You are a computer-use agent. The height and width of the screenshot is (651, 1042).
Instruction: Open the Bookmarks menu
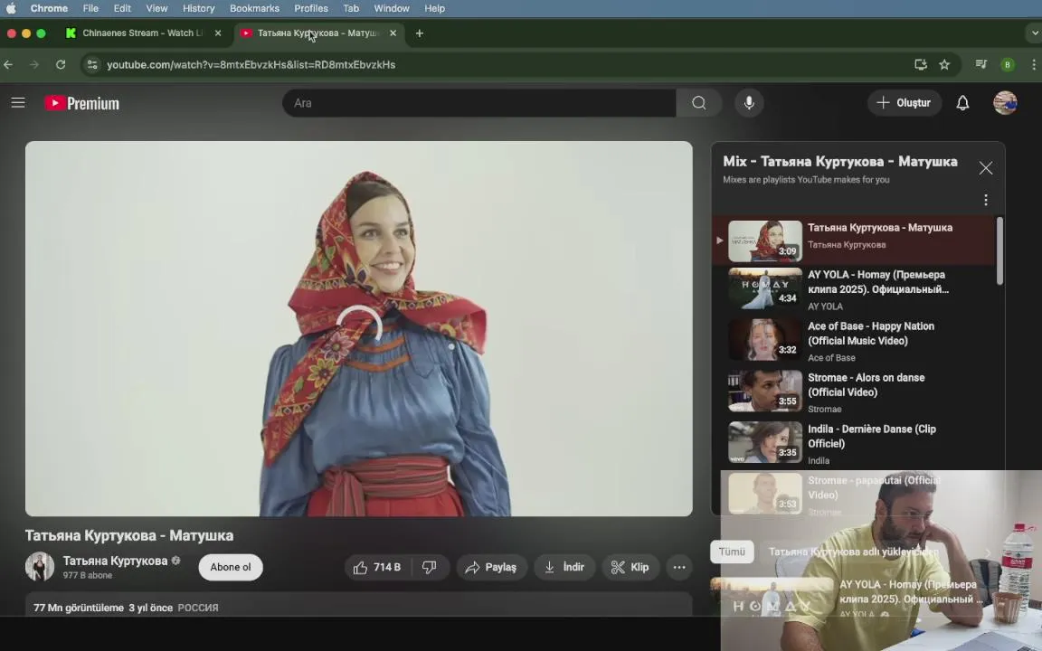254,8
